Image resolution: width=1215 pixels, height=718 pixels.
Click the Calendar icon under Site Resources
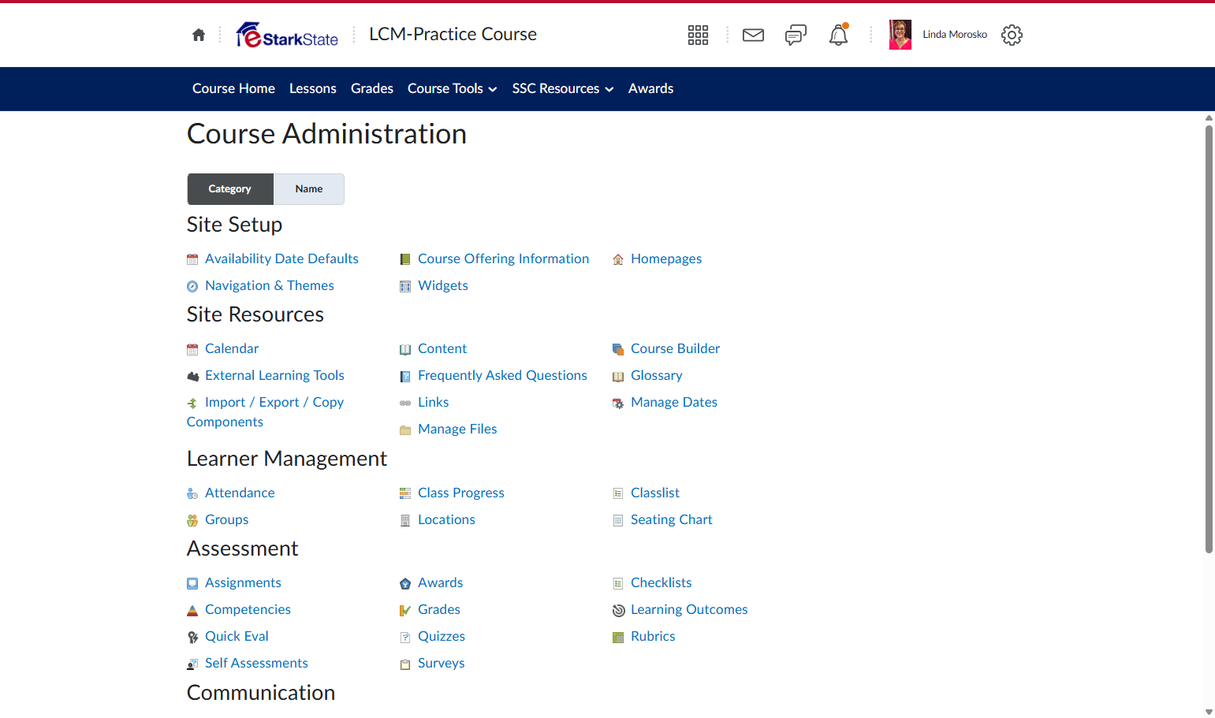tap(192, 349)
